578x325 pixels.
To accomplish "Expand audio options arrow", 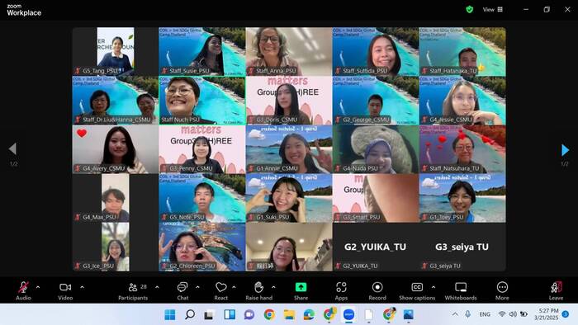I will (38, 287).
